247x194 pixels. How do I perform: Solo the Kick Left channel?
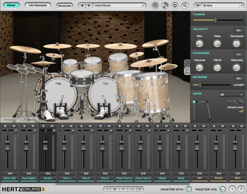point(5,126)
